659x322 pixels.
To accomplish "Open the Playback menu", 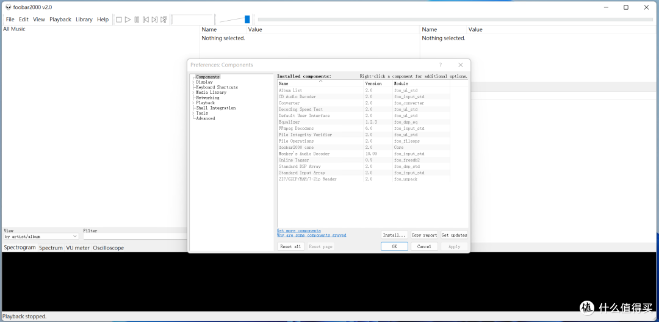I will coord(60,20).
